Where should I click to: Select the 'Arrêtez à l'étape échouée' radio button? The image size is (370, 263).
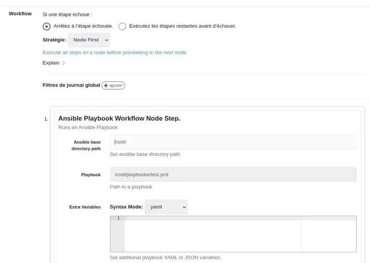47,26
